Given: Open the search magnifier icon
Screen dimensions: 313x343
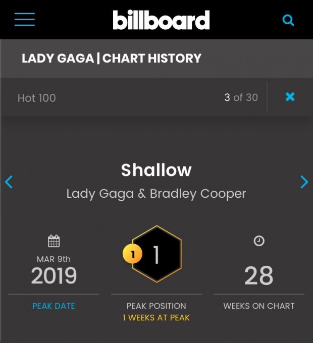Looking at the screenshot, I should 288,20.
